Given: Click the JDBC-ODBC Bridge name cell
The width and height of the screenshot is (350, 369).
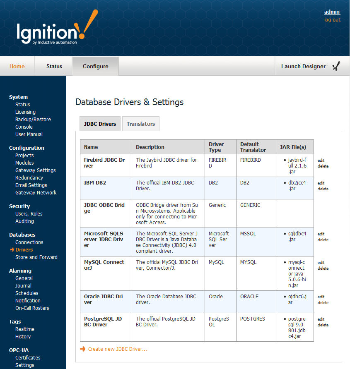Looking at the screenshot, I should [106, 213].
